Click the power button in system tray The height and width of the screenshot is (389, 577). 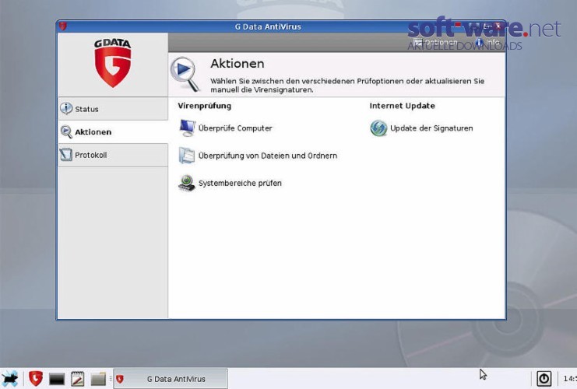pyautogui.click(x=544, y=379)
